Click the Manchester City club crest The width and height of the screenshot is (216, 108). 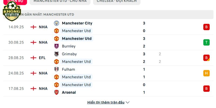[56, 23]
